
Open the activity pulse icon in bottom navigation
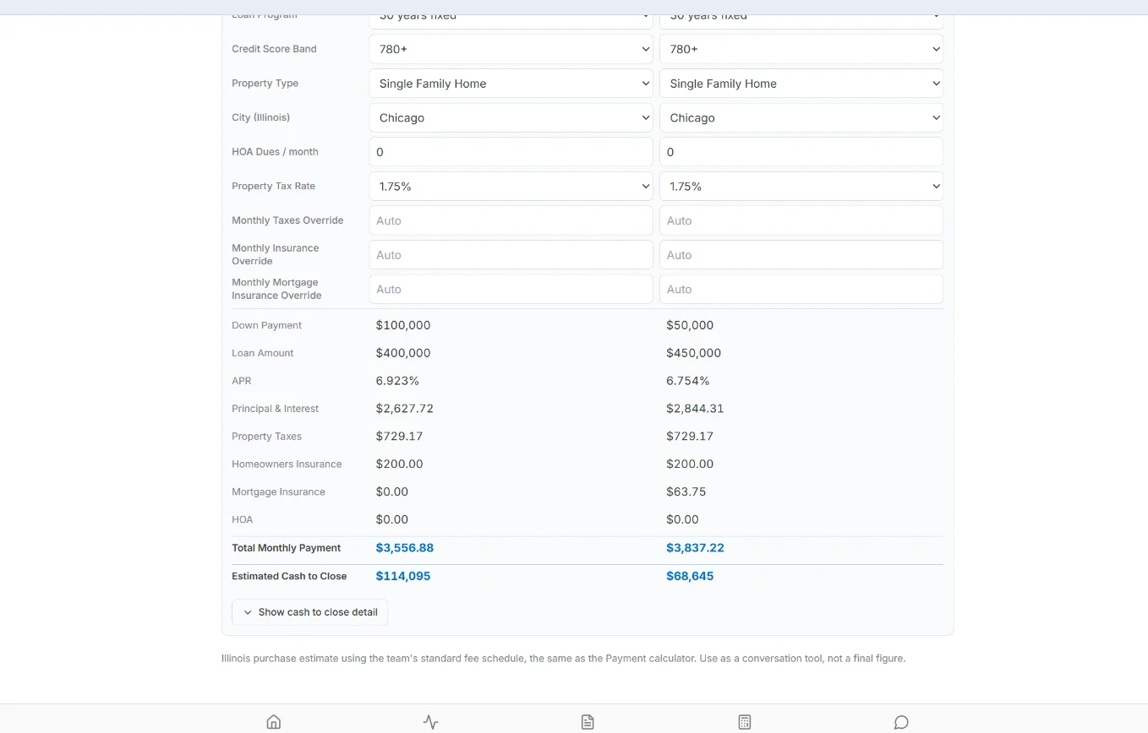430,722
